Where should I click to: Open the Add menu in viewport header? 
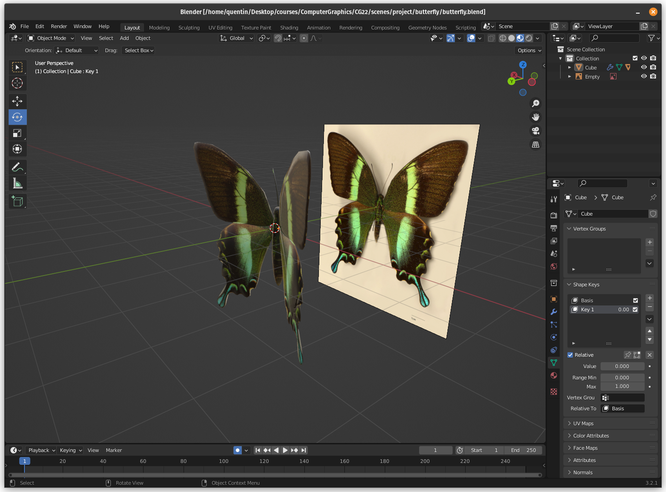(124, 38)
